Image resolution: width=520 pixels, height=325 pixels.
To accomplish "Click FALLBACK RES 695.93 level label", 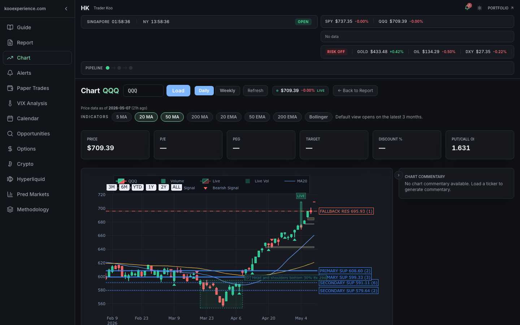I will click(346, 211).
